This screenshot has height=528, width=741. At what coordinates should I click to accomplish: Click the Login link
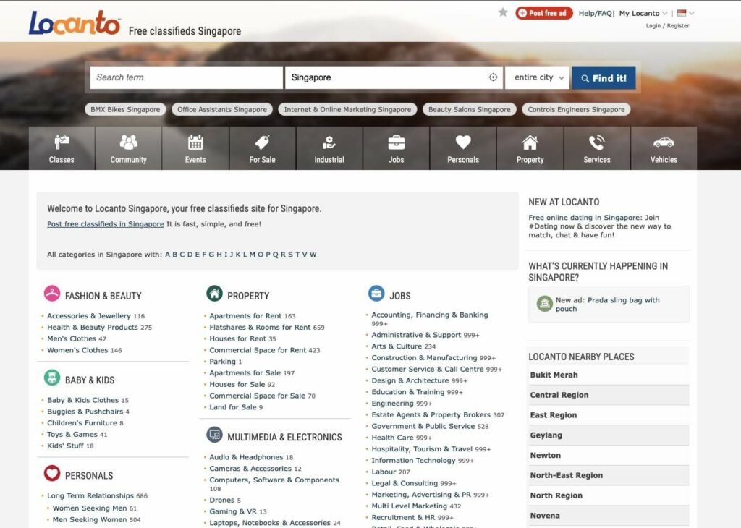(653, 26)
